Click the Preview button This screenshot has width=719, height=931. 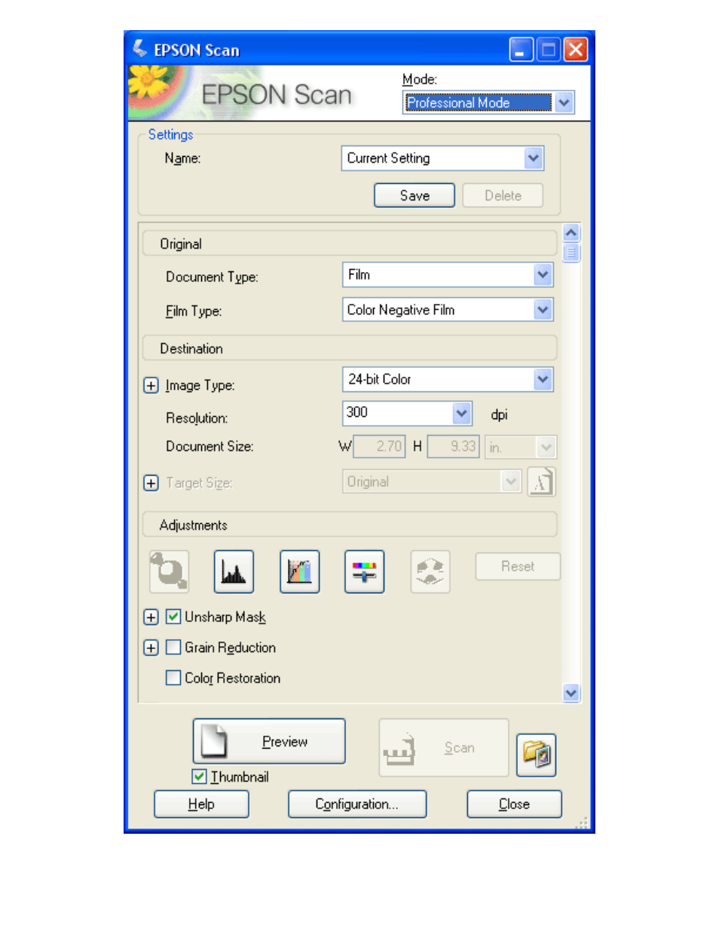coord(269,741)
